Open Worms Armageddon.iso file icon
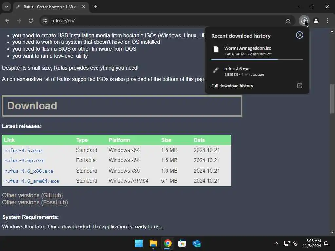 point(216,49)
